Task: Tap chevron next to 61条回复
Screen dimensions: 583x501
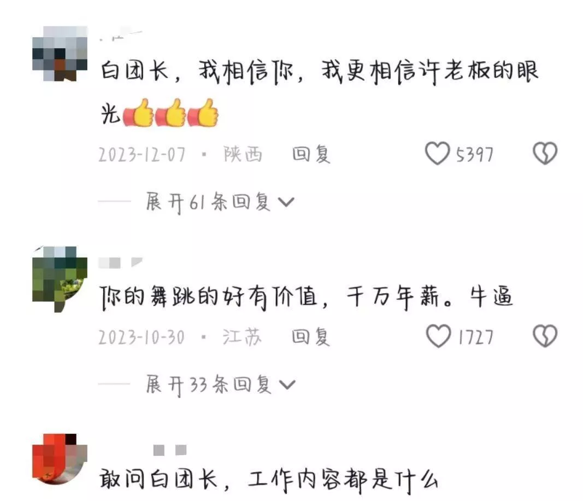Action: [x=286, y=202]
